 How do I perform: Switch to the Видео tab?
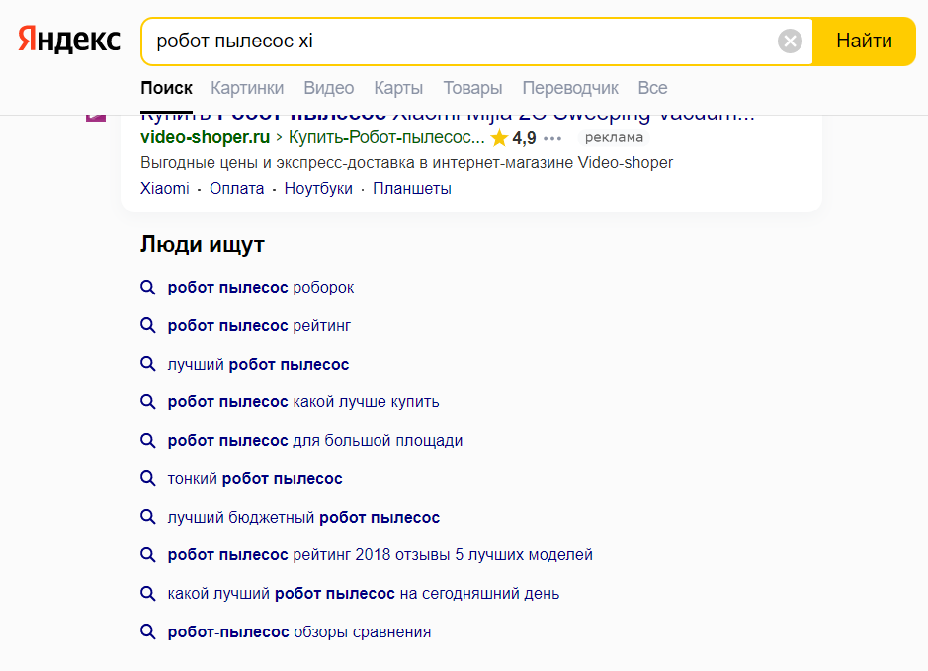click(328, 88)
